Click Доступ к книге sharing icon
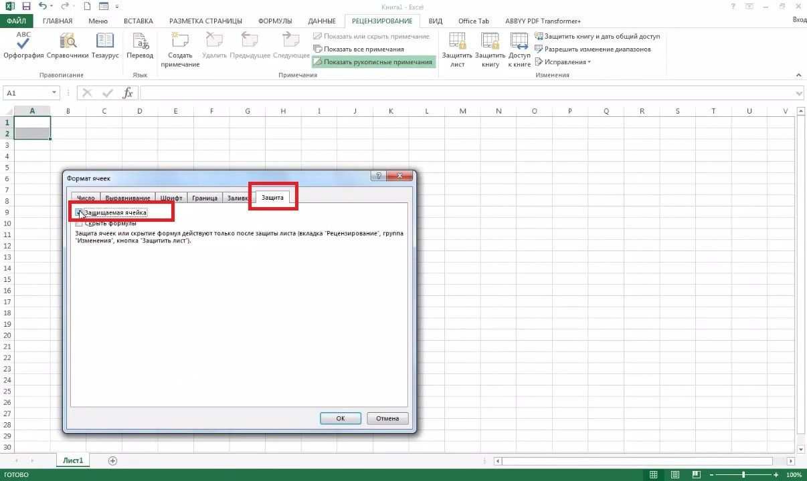This screenshot has height=481, width=807. click(x=520, y=50)
